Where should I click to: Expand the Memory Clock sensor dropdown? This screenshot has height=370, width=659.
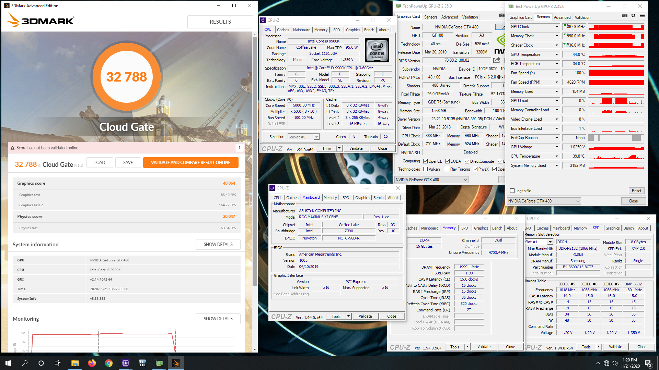click(557, 36)
